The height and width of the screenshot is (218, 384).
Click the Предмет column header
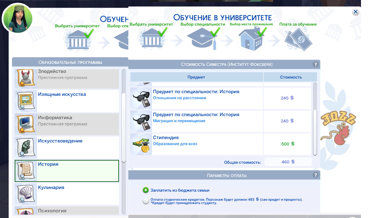click(x=196, y=77)
